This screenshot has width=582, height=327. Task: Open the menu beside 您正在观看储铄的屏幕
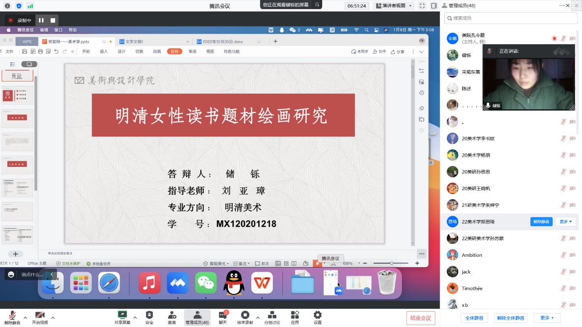[x=317, y=5]
